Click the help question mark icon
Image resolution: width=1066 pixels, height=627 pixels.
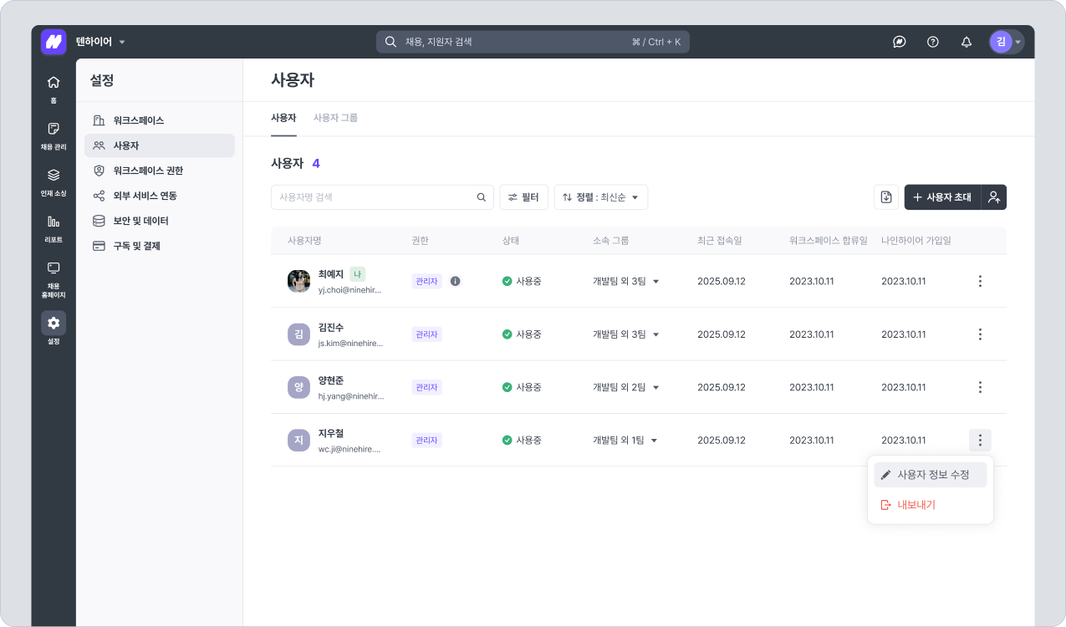point(933,42)
